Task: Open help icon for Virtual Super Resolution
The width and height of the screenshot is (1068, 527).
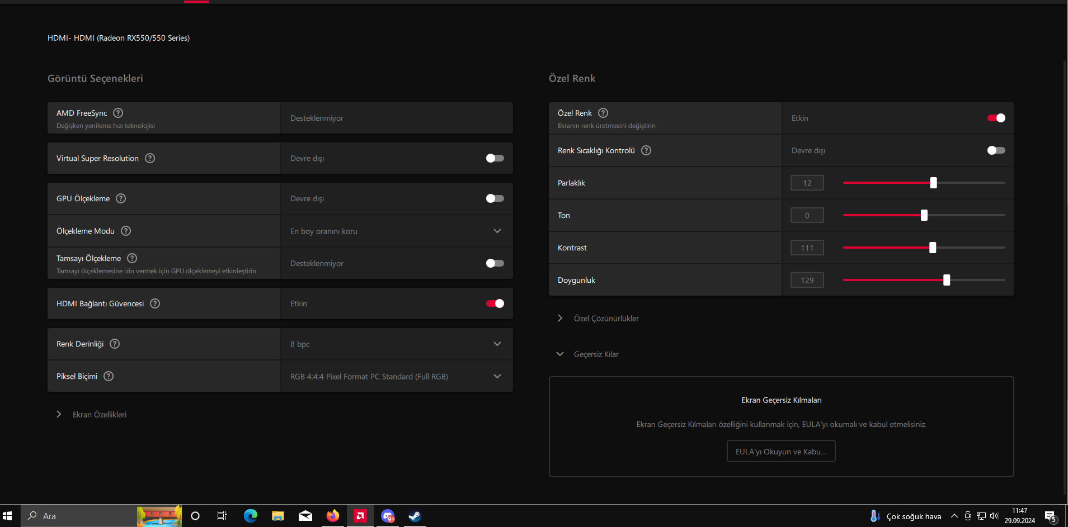Action: coord(150,158)
